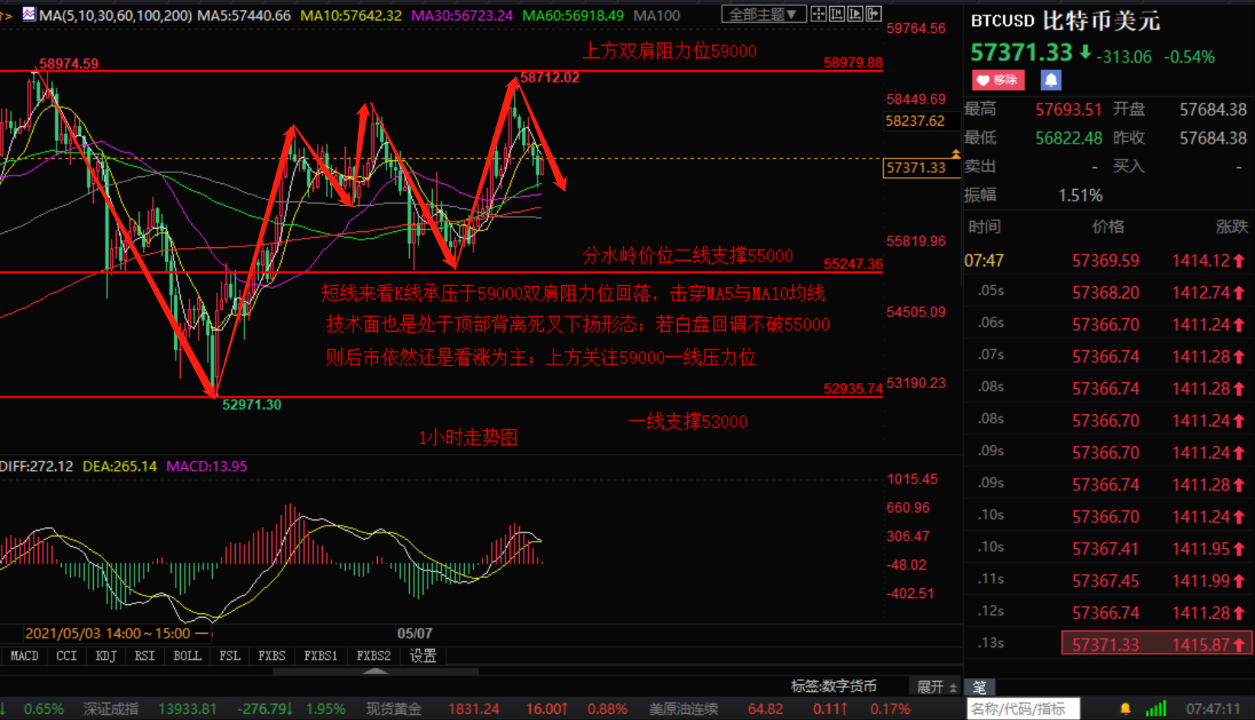The height and width of the screenshot is (720, 1255).
Task: Click the third chart layout toolbar icon
Action: [855, 14]
